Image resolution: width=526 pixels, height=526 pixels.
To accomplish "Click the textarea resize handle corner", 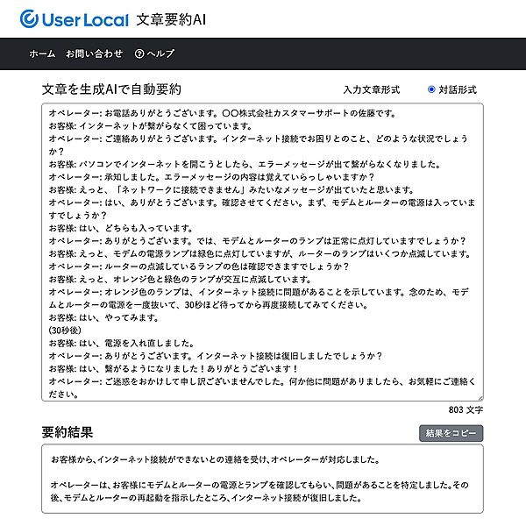I will [479, 397].
